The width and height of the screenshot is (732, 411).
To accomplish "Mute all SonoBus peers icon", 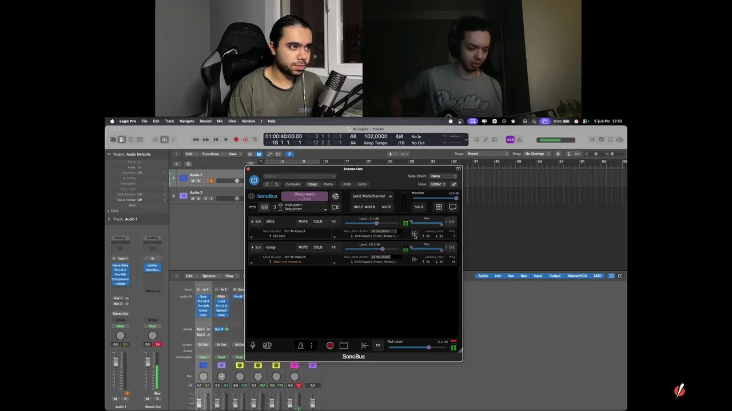I will [x=267, y=345].
